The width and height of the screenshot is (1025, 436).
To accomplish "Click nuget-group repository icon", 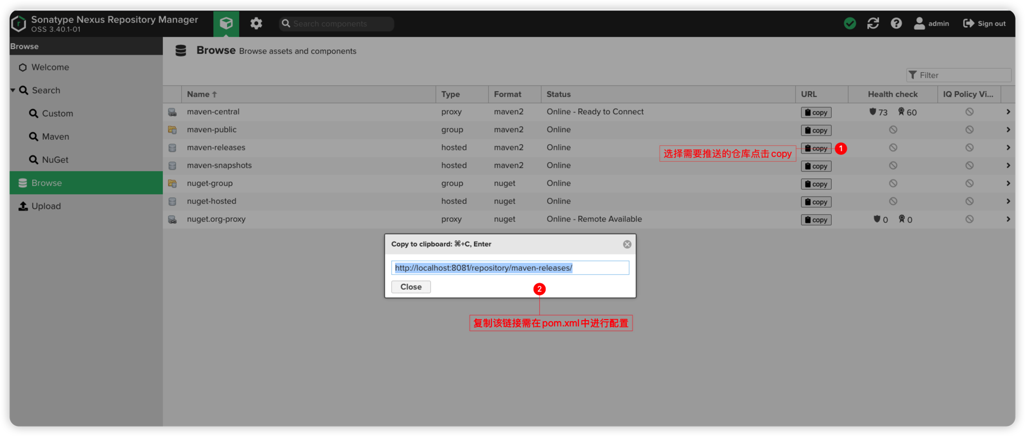I will (172, 183).
